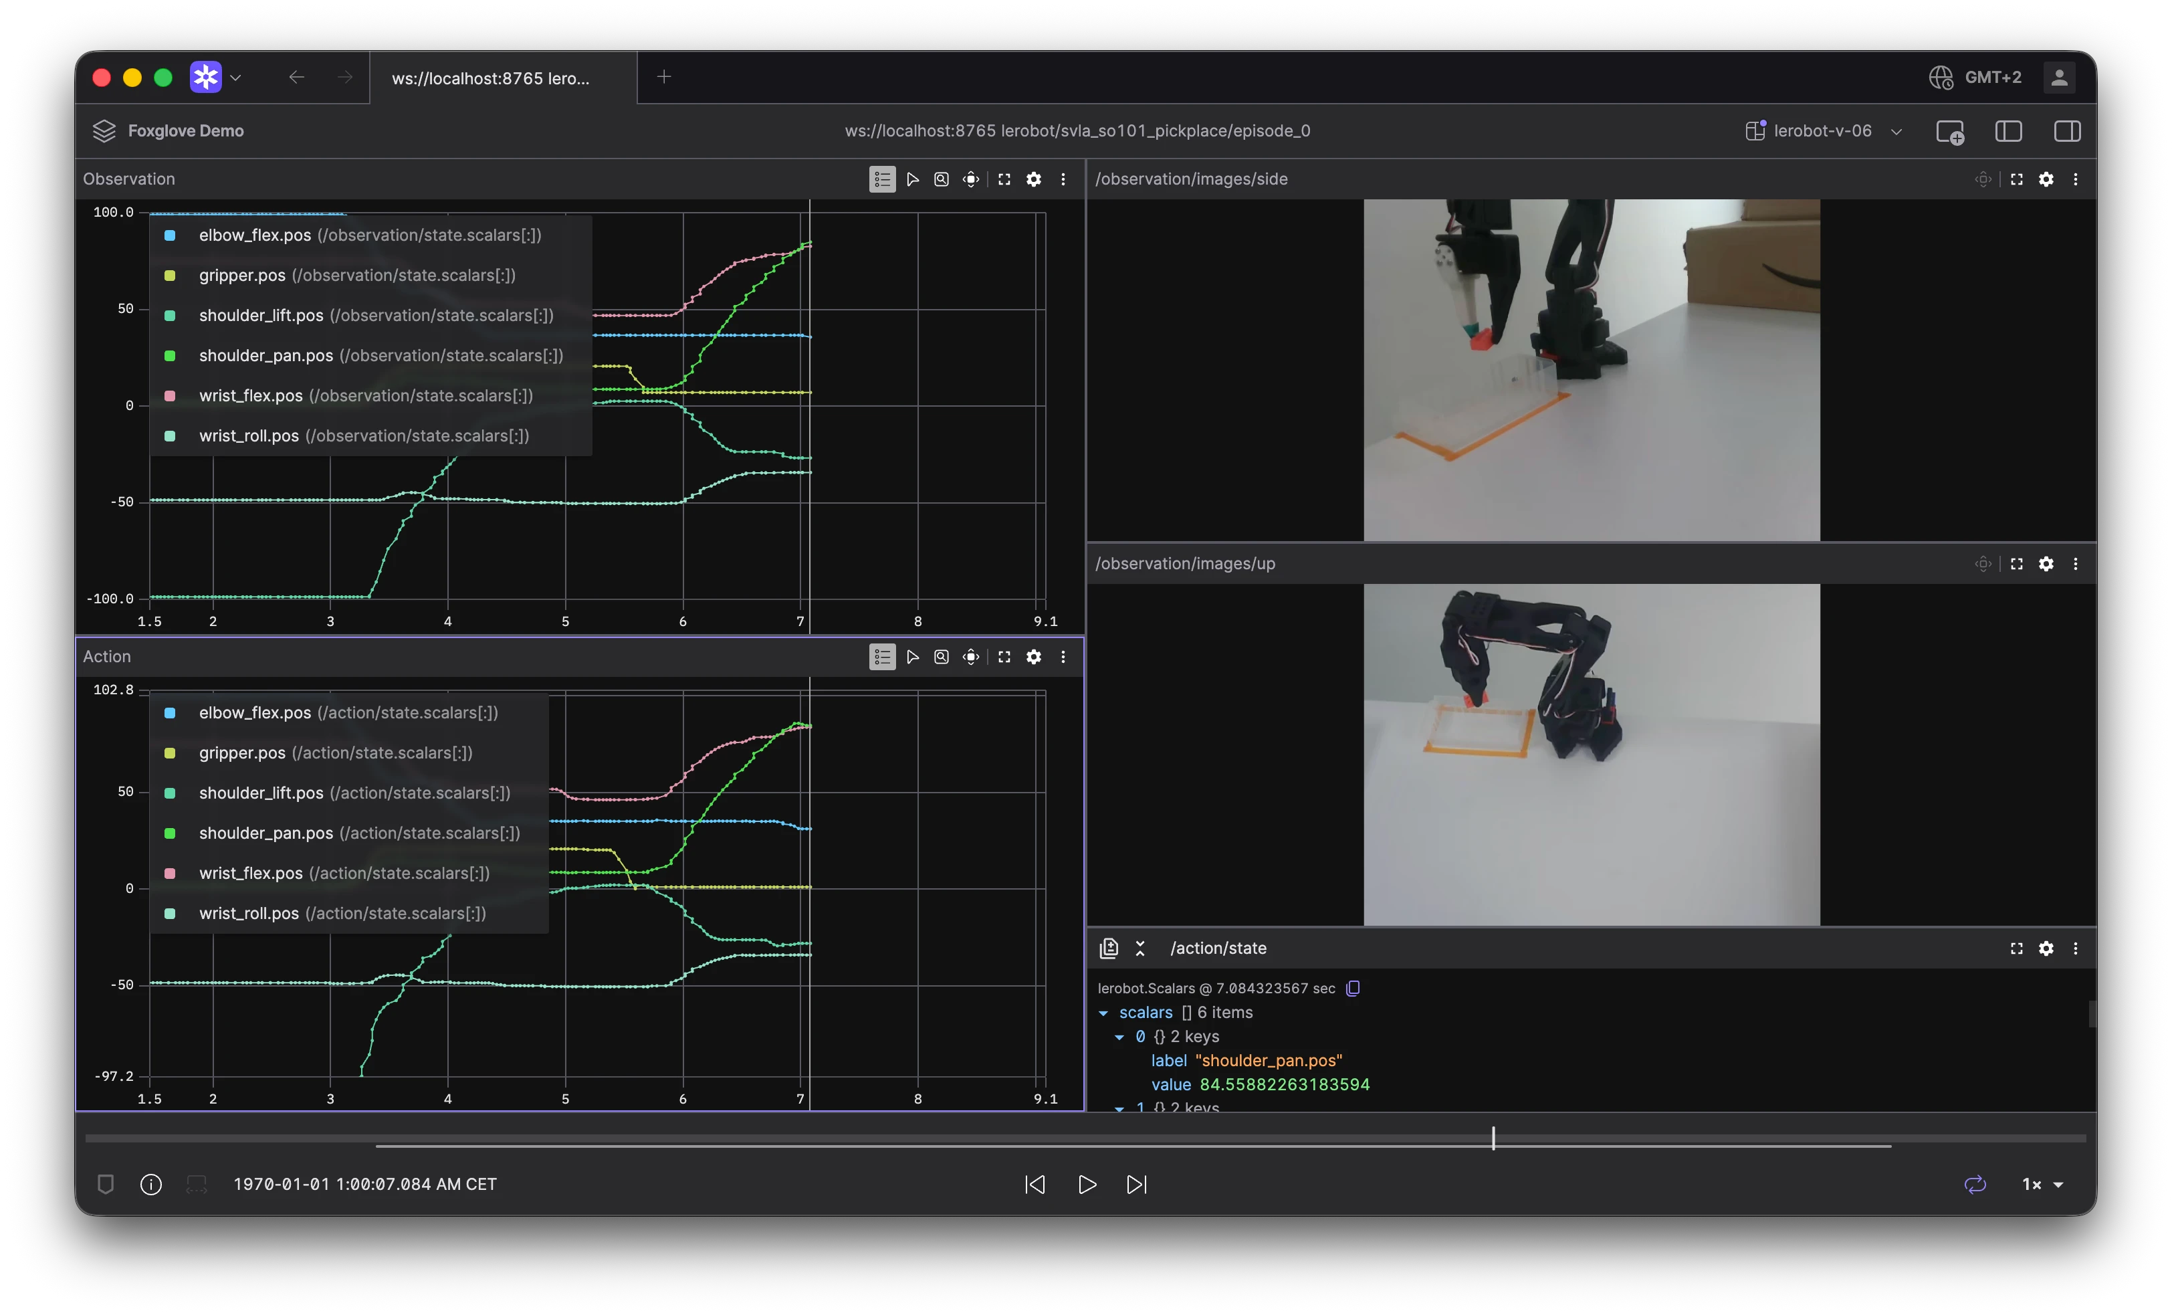Click the reset view icon on /observation/images/up panel
The width and height of the screenshot is (2172, 1315).
(x=1983, y=564)
